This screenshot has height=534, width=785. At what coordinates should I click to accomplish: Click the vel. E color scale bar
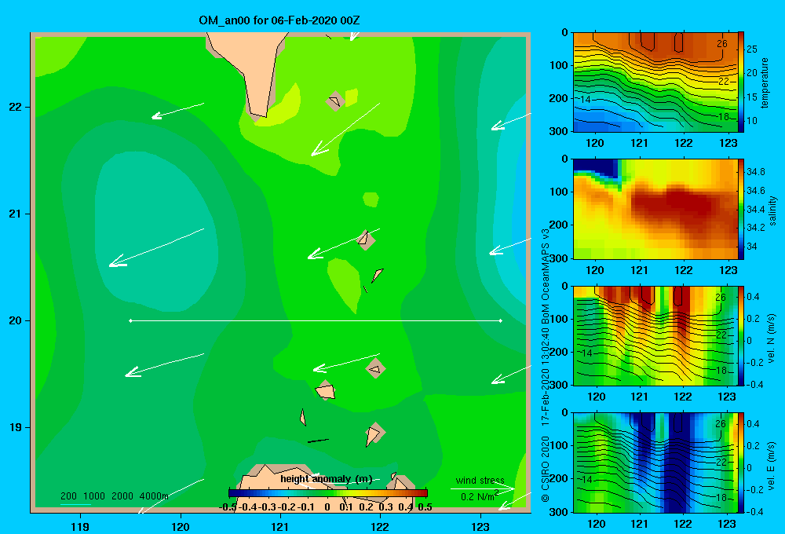[x=741, y=463]
